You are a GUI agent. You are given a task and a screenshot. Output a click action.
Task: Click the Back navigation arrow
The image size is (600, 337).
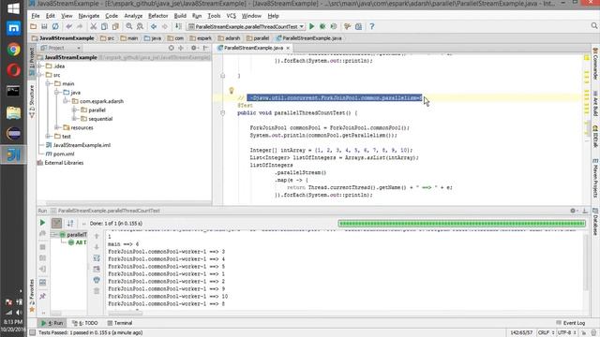pos(154,26)
